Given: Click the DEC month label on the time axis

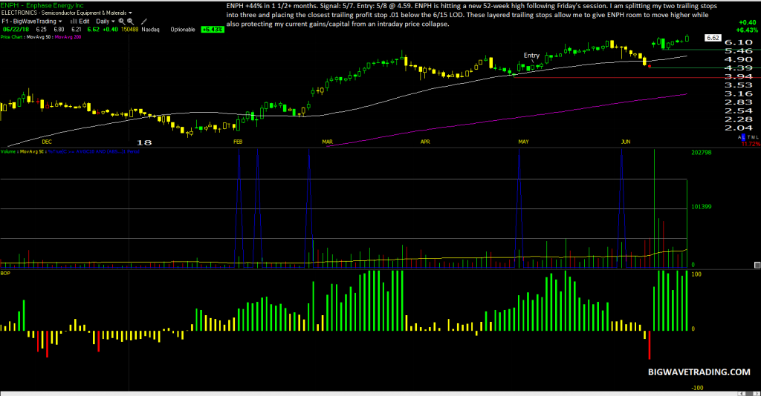Looking at the screenshot, I should (47, 142).
